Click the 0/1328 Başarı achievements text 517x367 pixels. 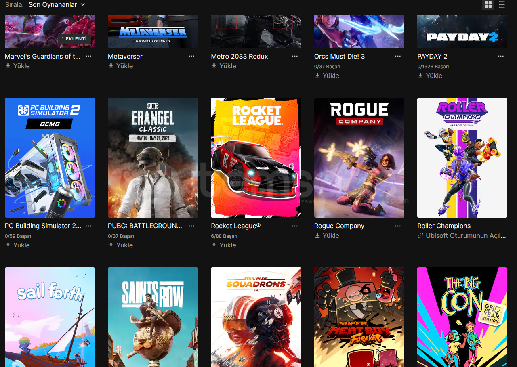pos(433,66)
